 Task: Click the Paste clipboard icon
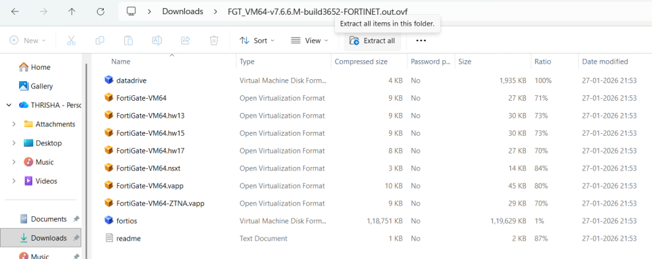tap(128, 41)
